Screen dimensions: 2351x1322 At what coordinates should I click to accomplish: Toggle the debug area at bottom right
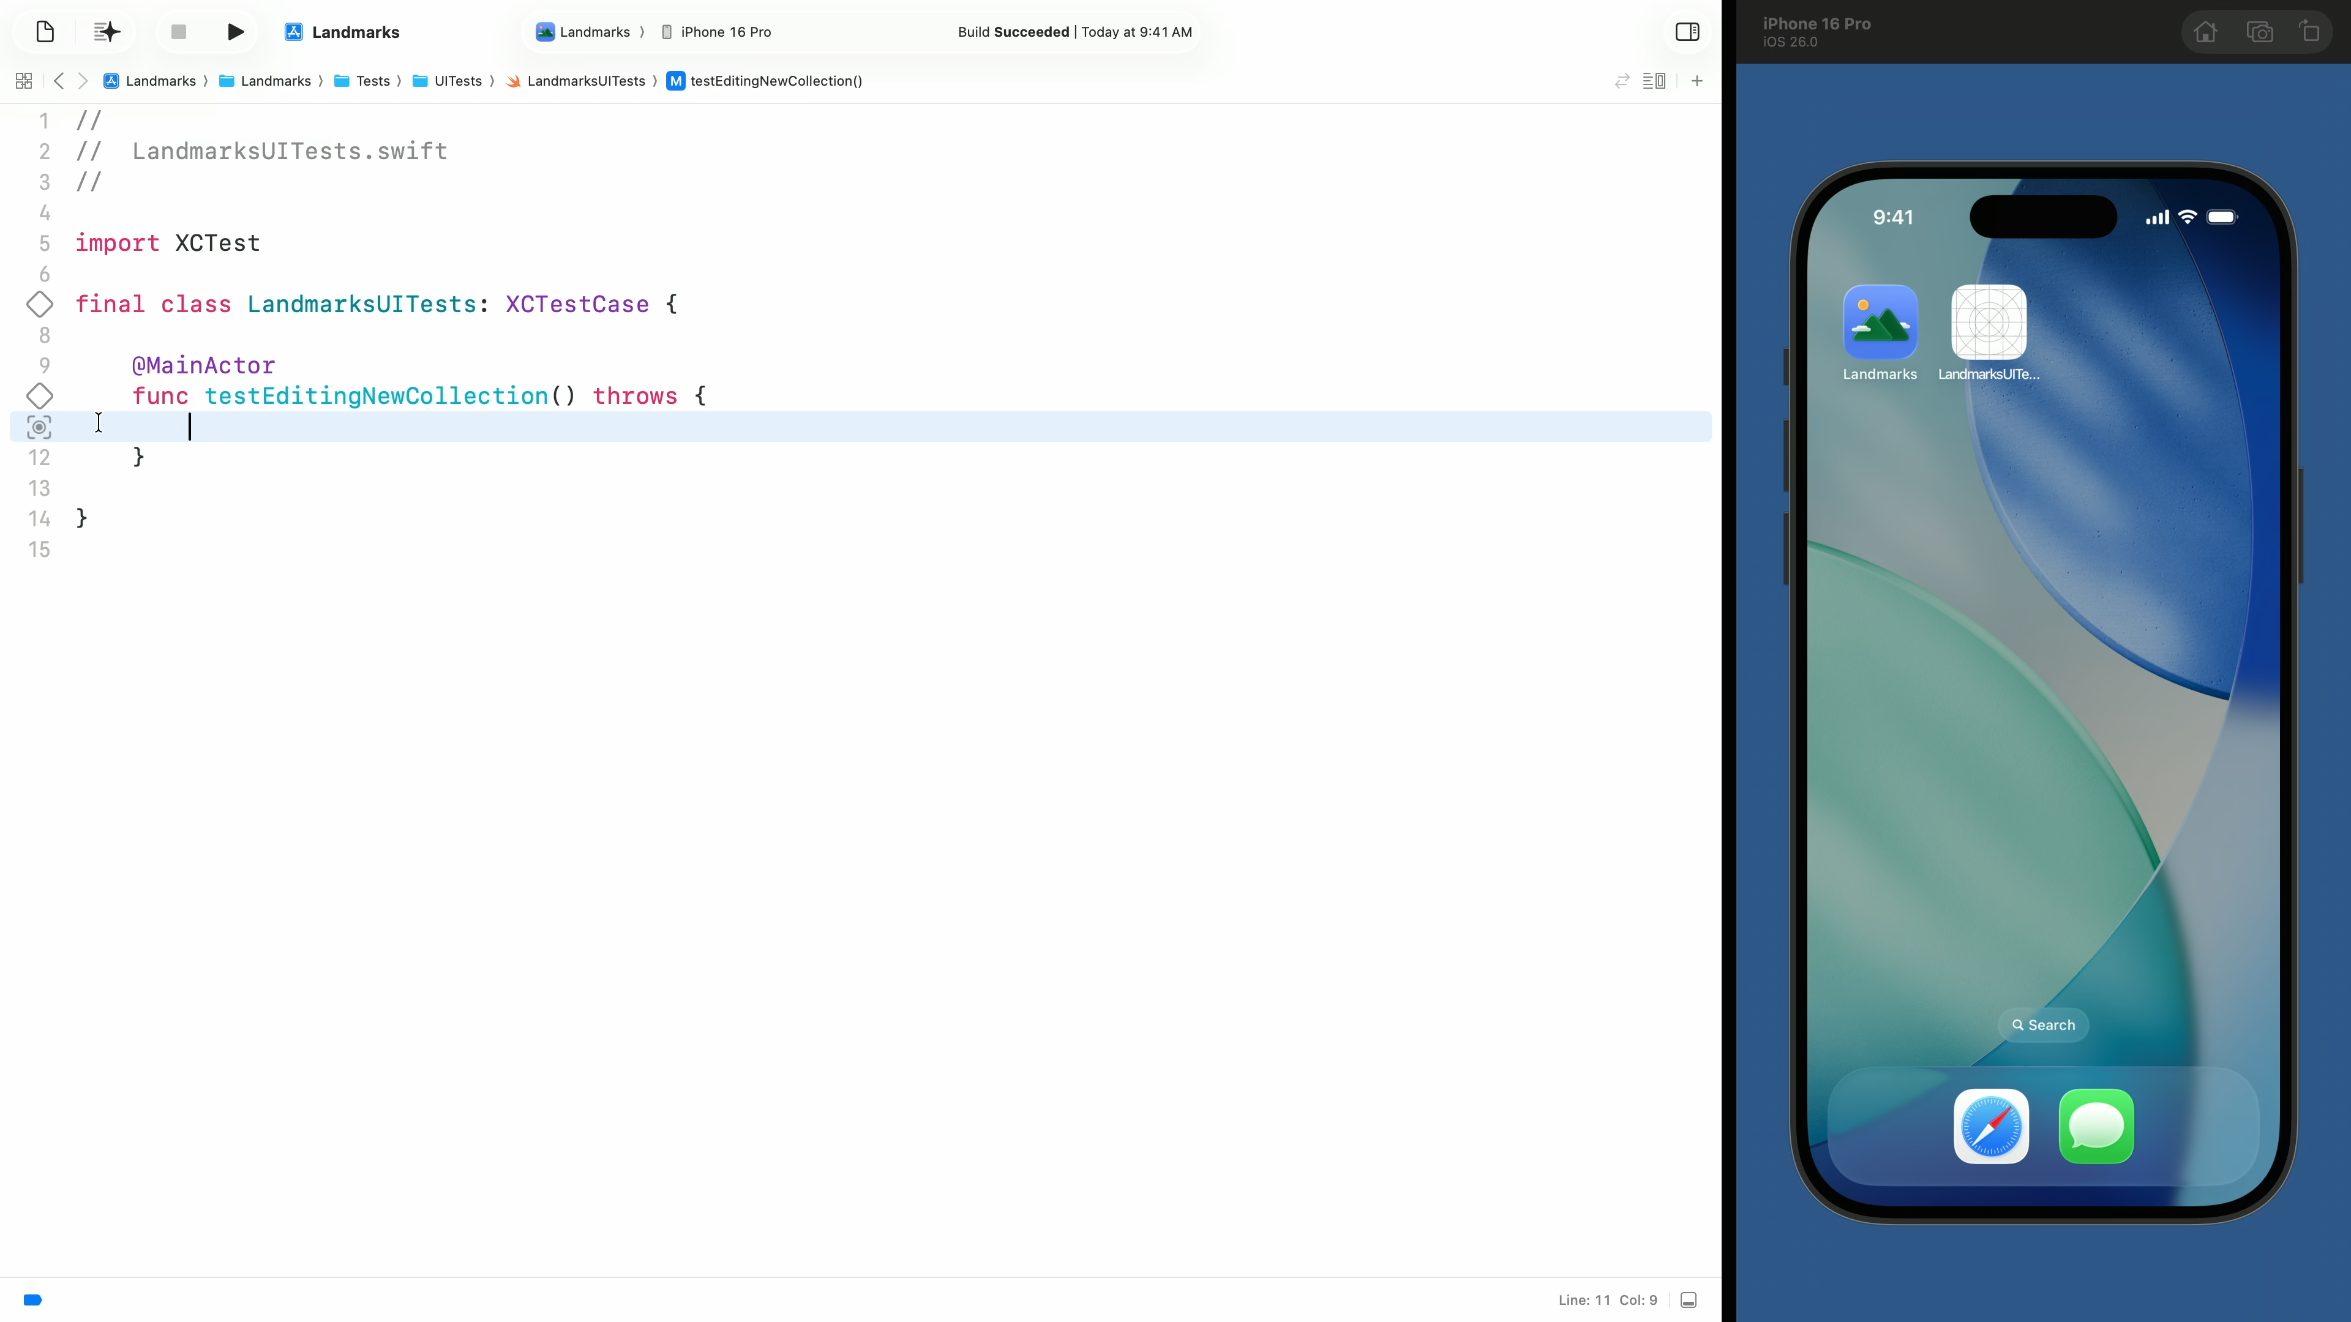tap(1689, 1300)
